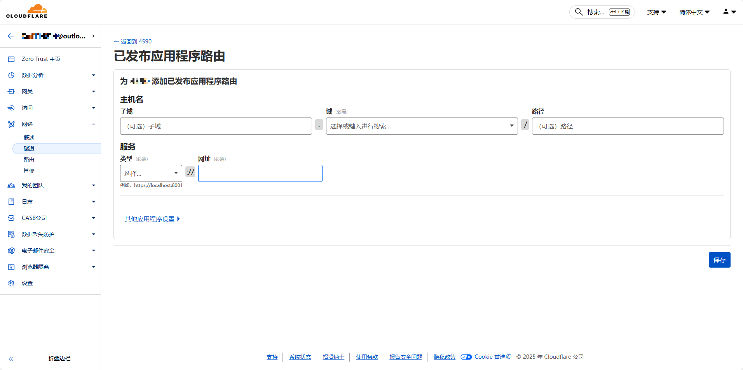The image size is (743, 370).
Task: Click the back arrow icon beside account name
Action: (11, 36)
